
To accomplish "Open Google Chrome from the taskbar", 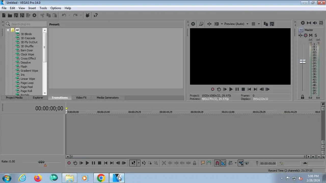I will click(101, 178).
